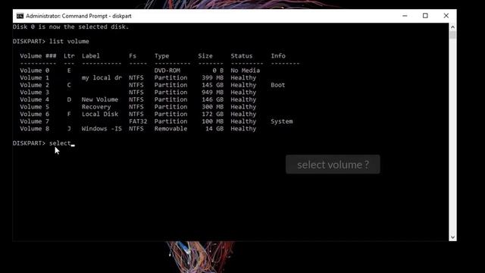Open the Command Prompt window system icon
The width and height of the screenshot is (485, 273).
pos(20,16)
